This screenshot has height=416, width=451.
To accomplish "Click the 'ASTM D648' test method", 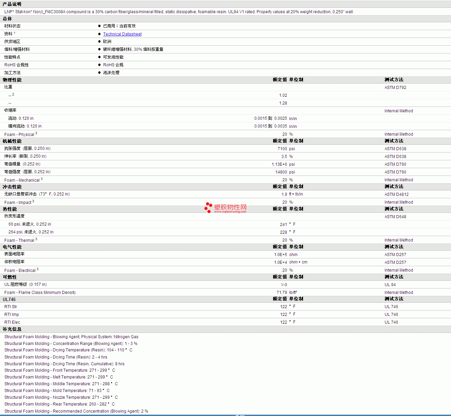I will click(x=395, y=217).
